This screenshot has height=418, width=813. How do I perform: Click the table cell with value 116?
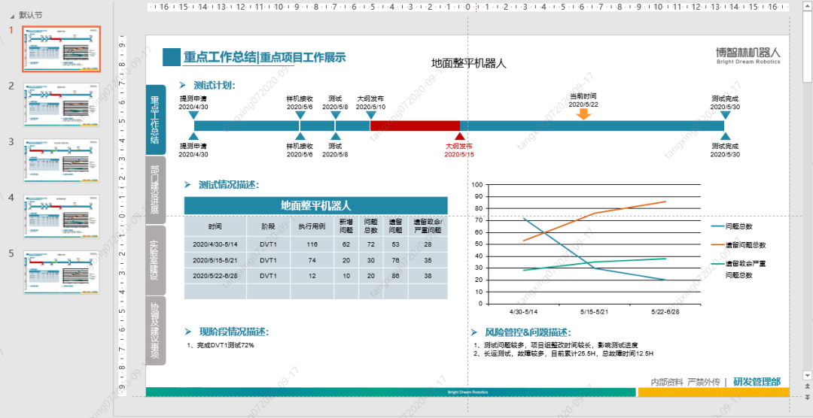(x=312, y=244)
